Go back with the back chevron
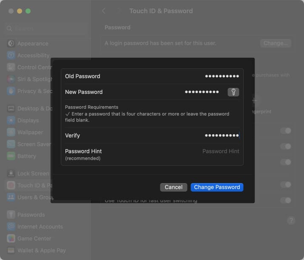 click(x=104, y=11)
